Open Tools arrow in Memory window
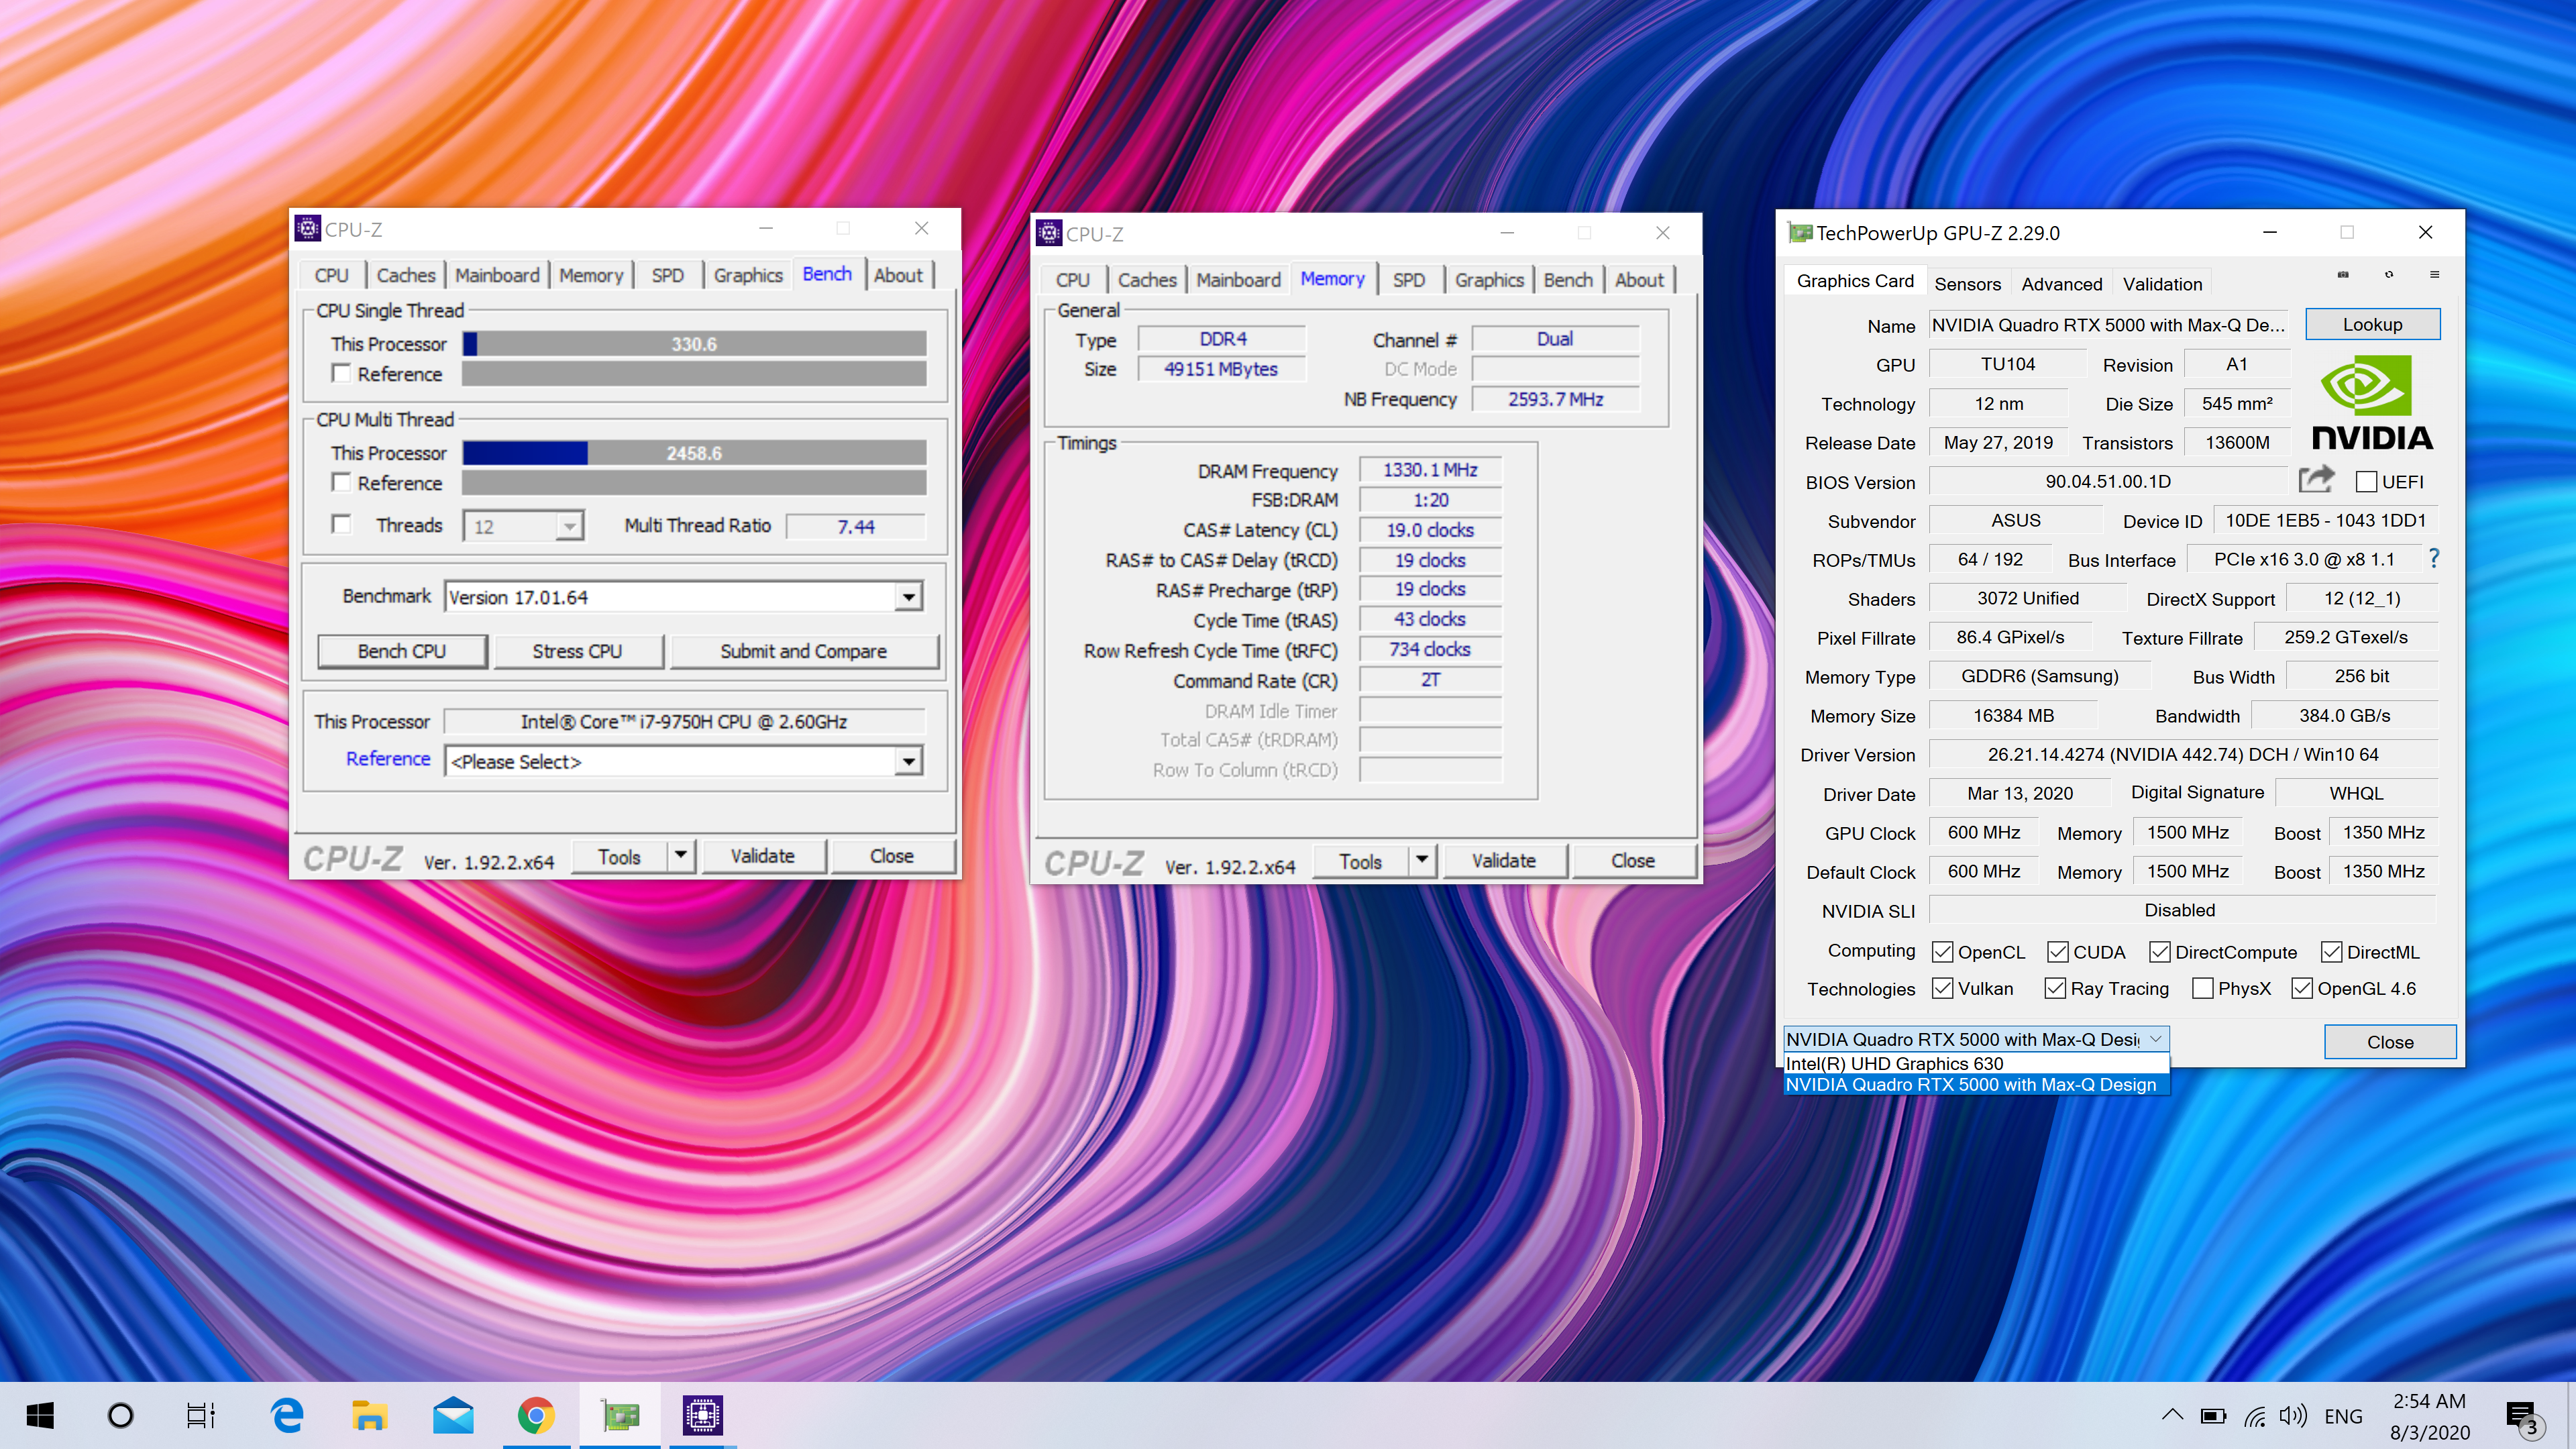Viewport: 2576px width, 1449px height. point(1422,860)
